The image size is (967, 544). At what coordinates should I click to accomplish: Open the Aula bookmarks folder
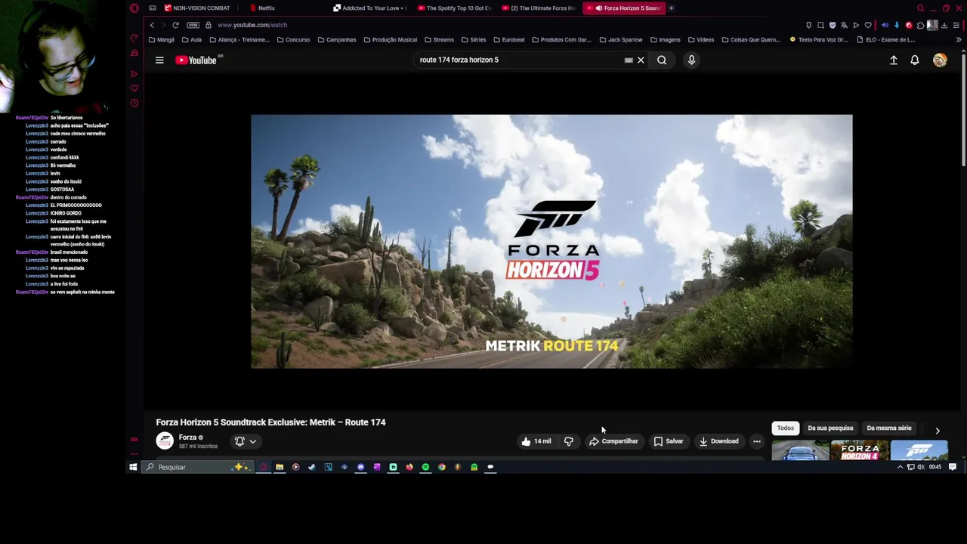pyautogui.click(x=192, y=39)
